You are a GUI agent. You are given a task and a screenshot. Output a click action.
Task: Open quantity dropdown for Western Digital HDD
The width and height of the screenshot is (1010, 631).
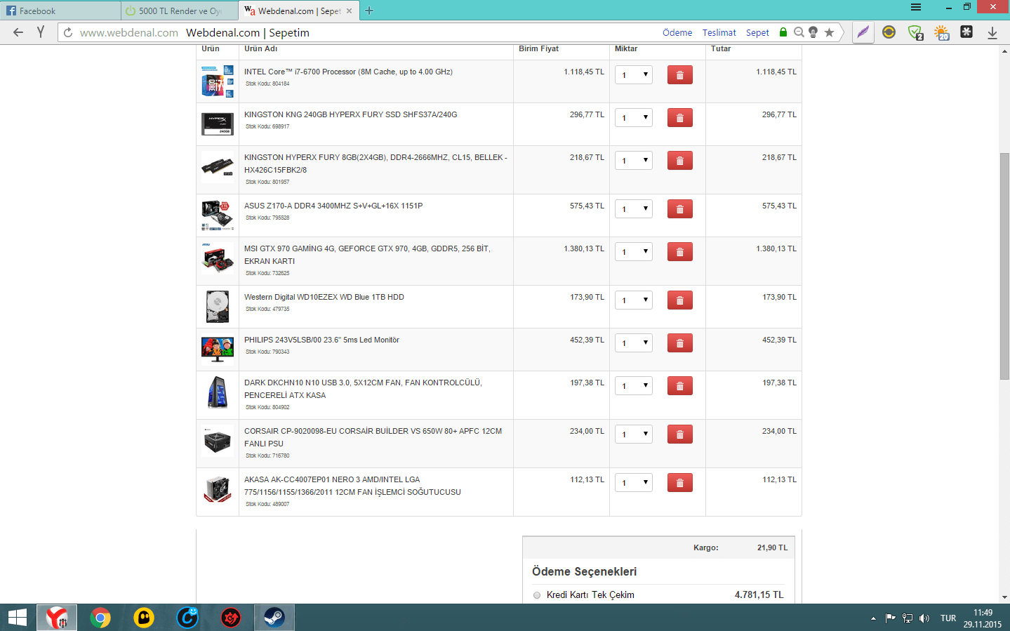point(634,300)
